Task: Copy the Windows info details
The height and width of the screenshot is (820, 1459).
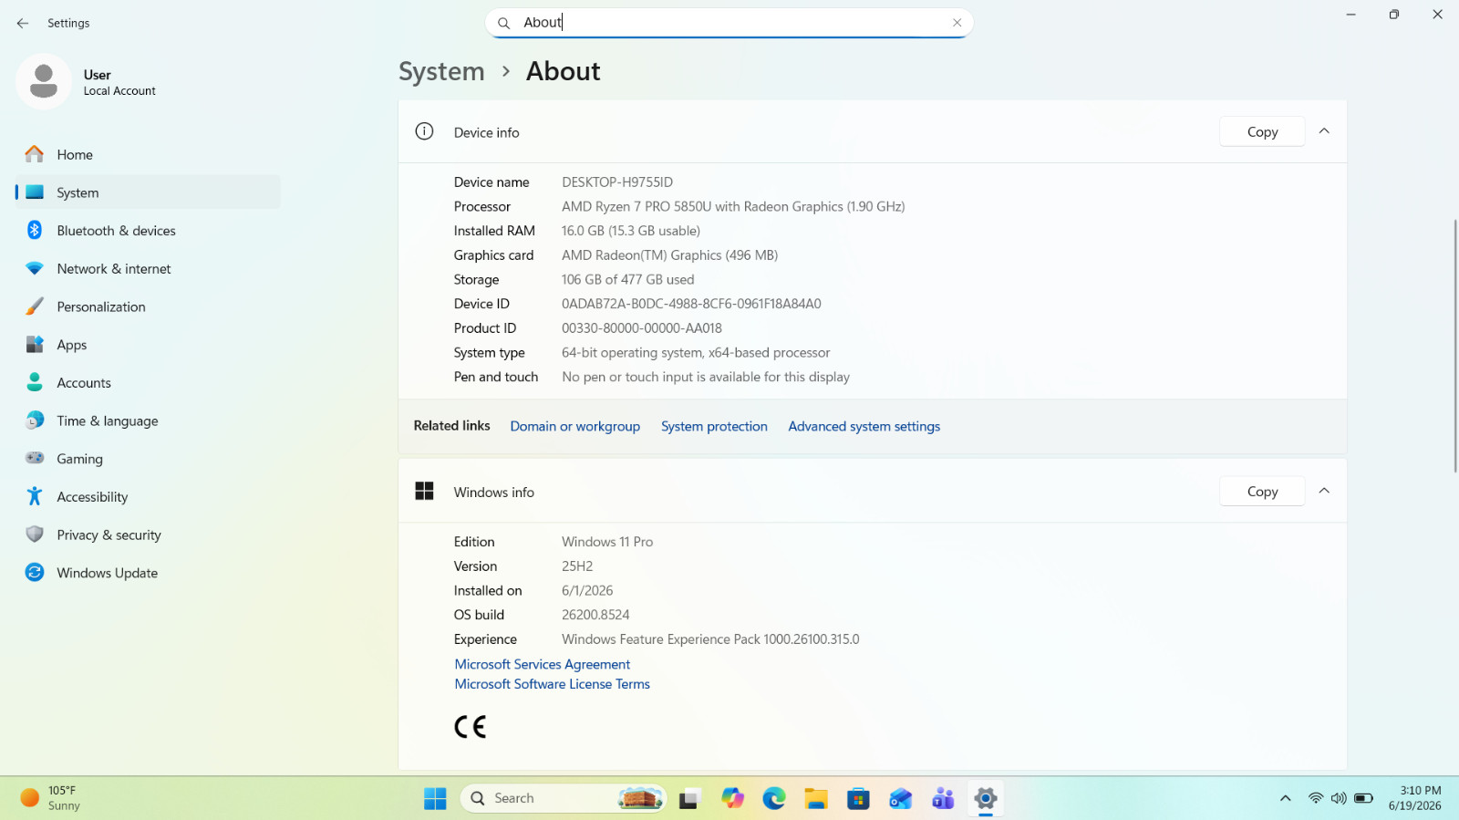Action: click(x=1262, y=492)
